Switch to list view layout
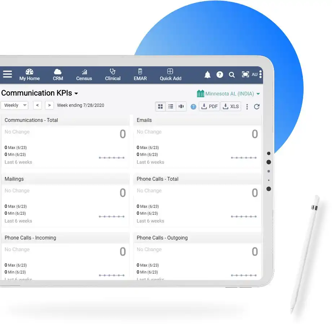The height and width of the screenshot is (324, 332). (171, 106)
